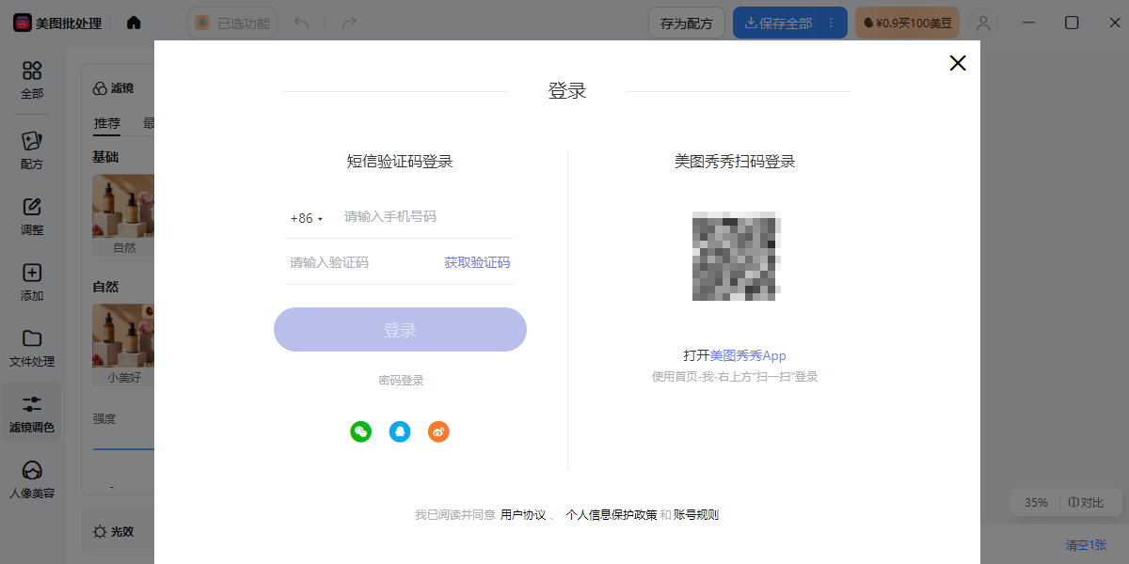Click the 获取验证码 link
The image size is (1129, 564).
coord(477,262)
